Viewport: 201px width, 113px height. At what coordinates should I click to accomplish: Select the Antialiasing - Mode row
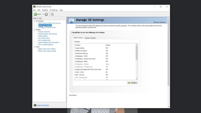click(x=105, y=62)
